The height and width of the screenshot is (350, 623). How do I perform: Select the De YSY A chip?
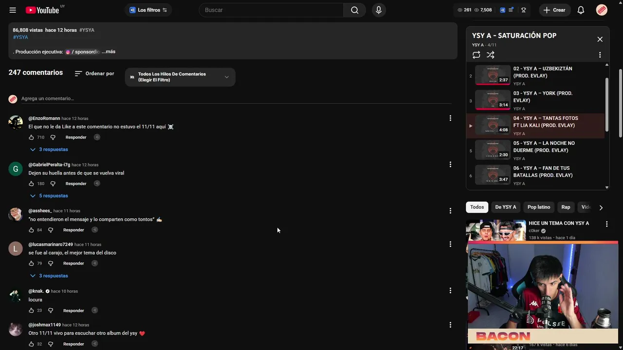[x=506, y=207]
